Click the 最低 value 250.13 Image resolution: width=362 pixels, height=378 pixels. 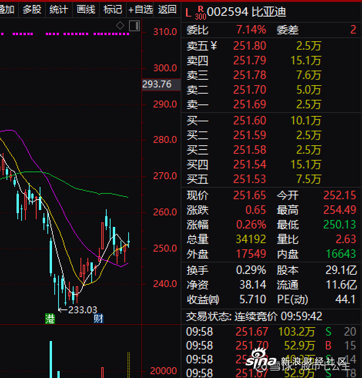[x=340, y=225]
